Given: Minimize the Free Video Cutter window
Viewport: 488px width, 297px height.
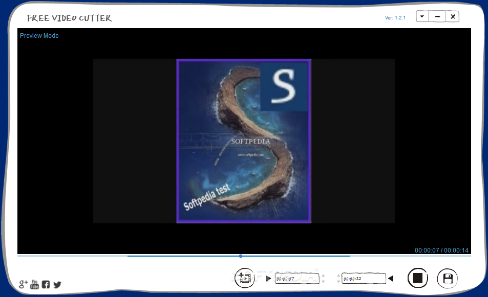Looking at the screenshot, I should pyautogui.click(x=437, y=16).
